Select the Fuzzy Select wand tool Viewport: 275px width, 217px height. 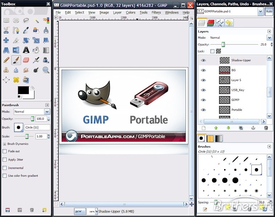click(x=36, y=21)
